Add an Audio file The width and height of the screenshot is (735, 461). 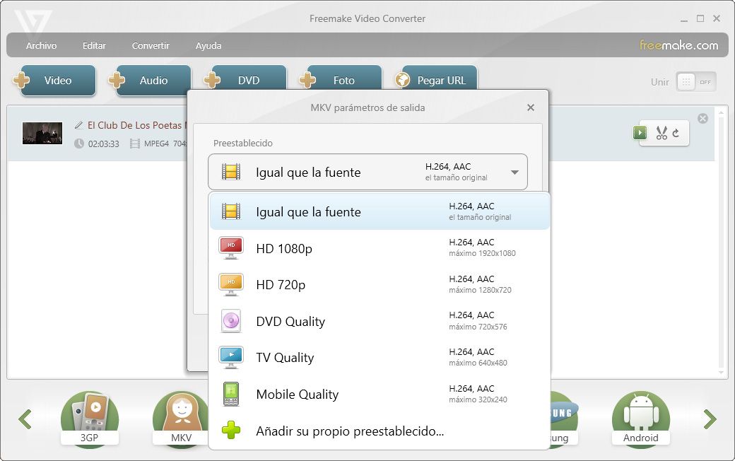[152, 81]
